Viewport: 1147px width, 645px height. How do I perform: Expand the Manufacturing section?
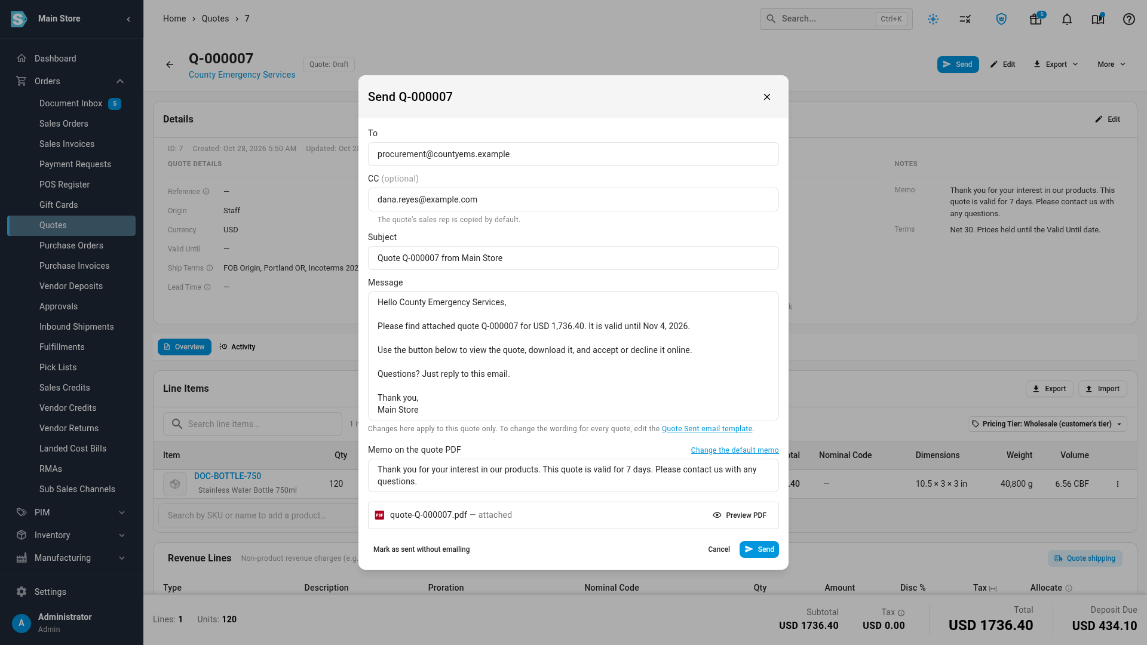click(x=122, y=558)
